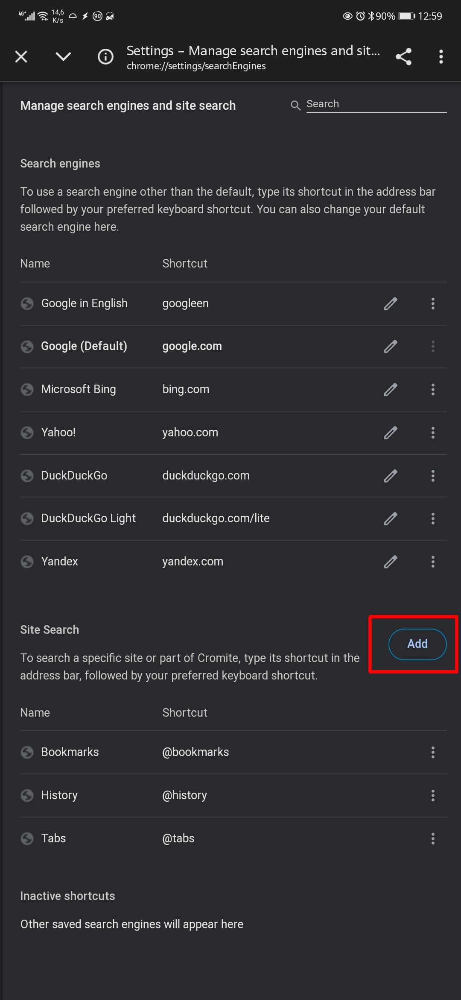
Task: Close the settings tab
Action: tap(21, 56)
